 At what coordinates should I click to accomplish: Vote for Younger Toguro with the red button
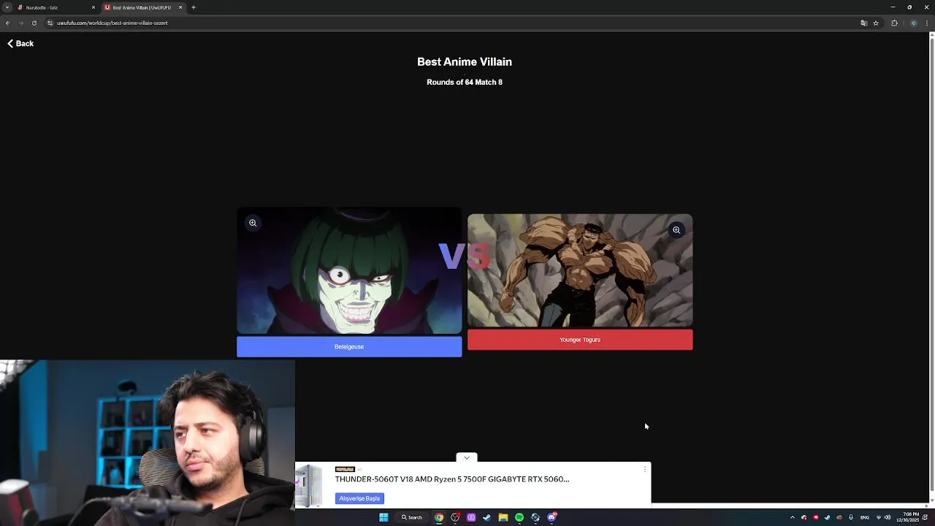click(x=580, y=340)
